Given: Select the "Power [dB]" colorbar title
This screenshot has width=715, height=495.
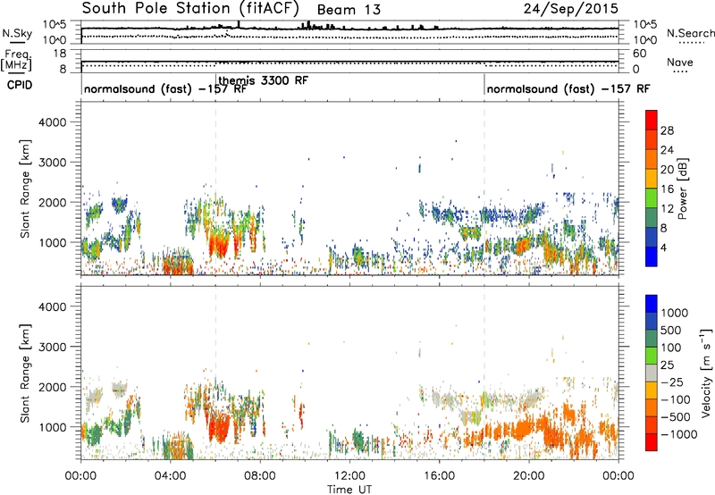Looking at the screenshot, I should tap(682, 189).
